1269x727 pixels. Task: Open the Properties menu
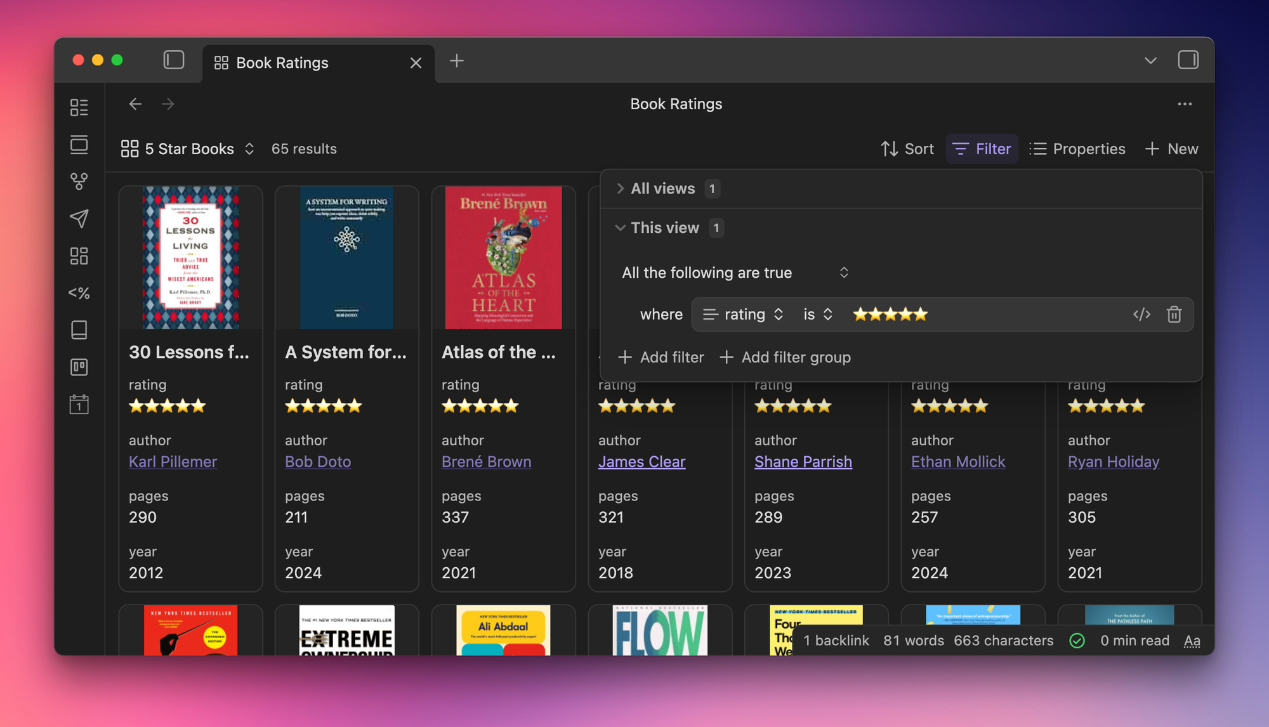[1077, 149]
